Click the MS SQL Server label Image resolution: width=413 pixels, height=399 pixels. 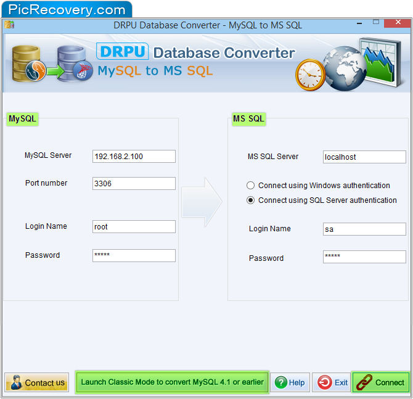coord(273,157)
